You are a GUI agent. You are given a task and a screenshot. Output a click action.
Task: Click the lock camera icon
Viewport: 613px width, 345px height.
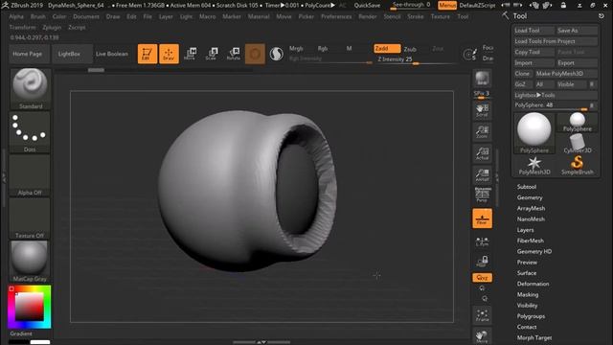click(x=482, y=261)
